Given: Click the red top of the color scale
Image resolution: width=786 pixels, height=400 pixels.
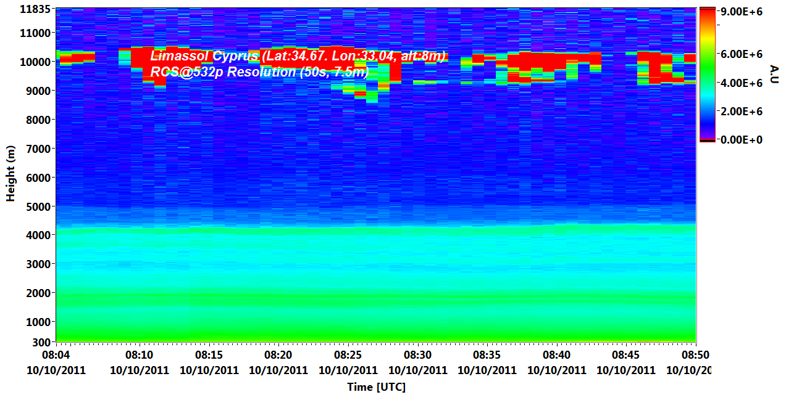Looking at the screenshot, I should click(x=707, y=11).
